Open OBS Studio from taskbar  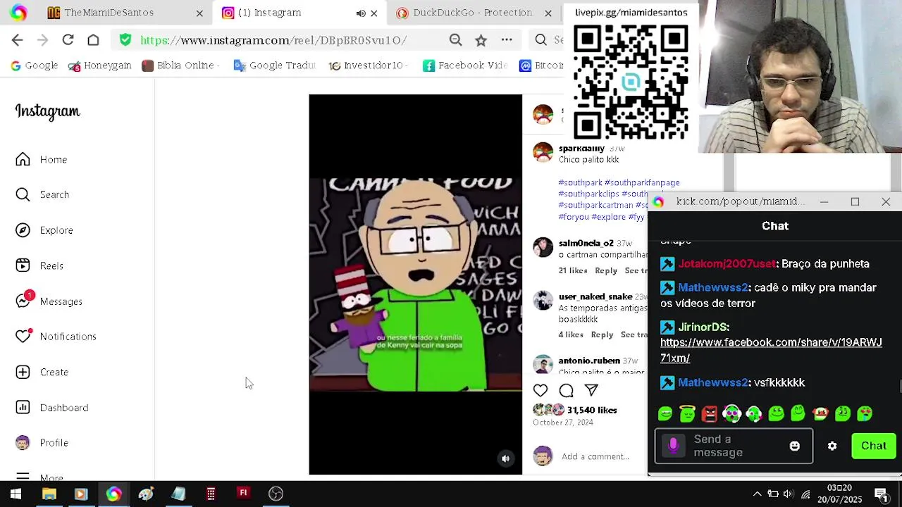pyautogui.click(x=276, y=494)
